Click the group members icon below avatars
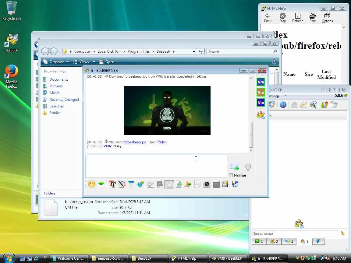 (261, 115)
